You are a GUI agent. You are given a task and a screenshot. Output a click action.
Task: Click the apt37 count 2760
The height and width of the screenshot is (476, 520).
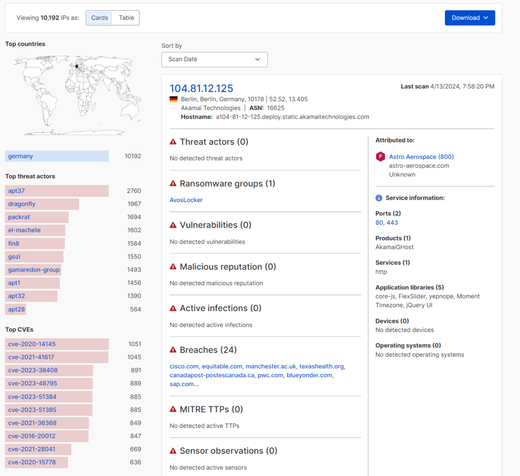pos(134,191)
